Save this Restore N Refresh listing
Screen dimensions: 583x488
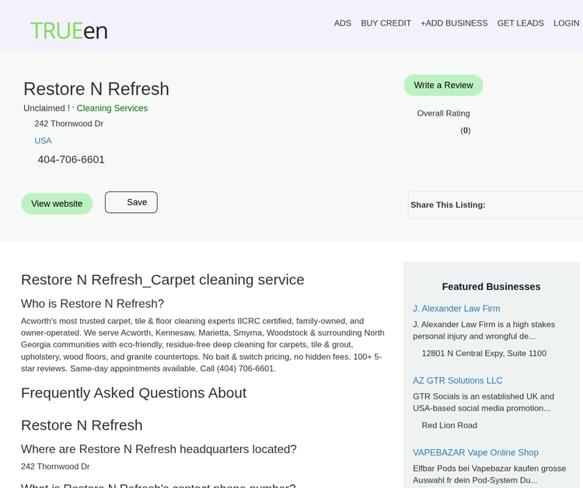131,202
